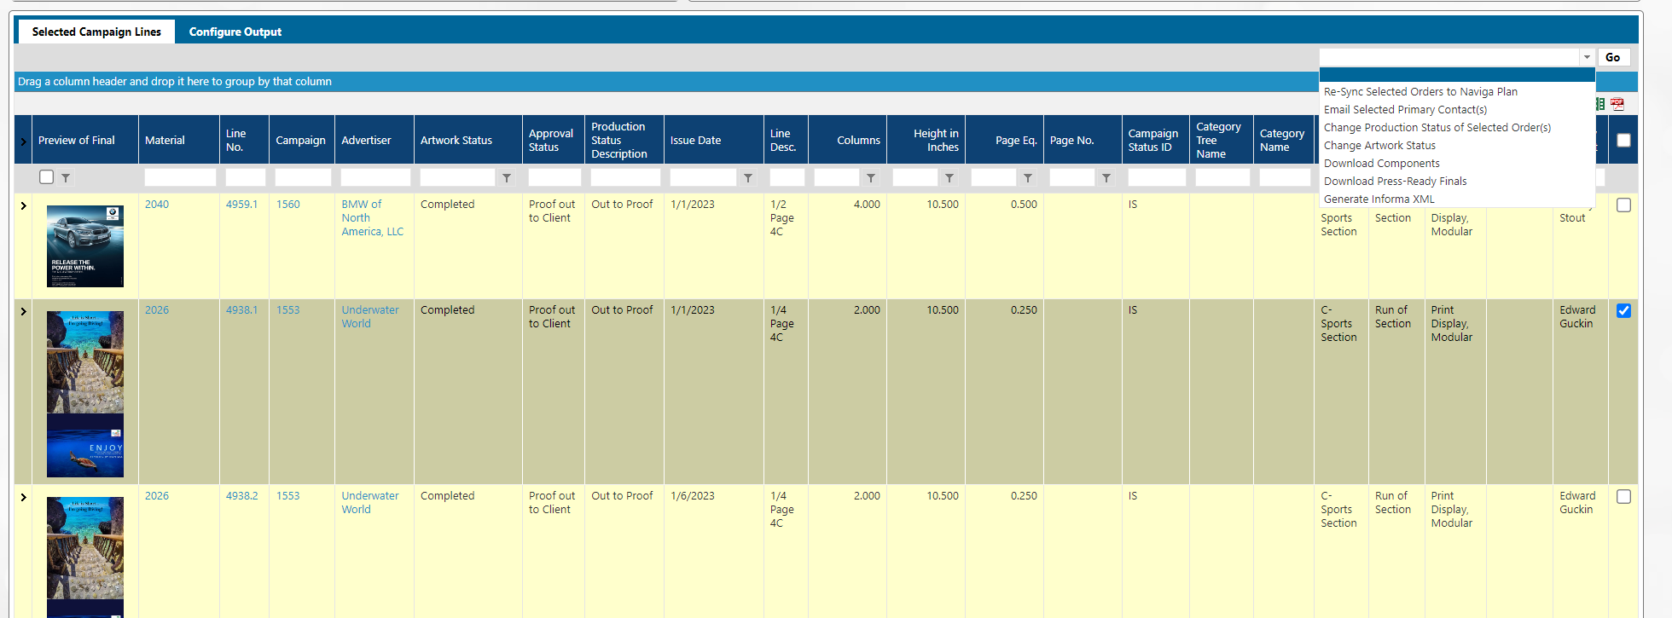This screenshot has width=1672, height=618.
Task: Check the BMW of North America row checkbox
Action: point(1623,205)
